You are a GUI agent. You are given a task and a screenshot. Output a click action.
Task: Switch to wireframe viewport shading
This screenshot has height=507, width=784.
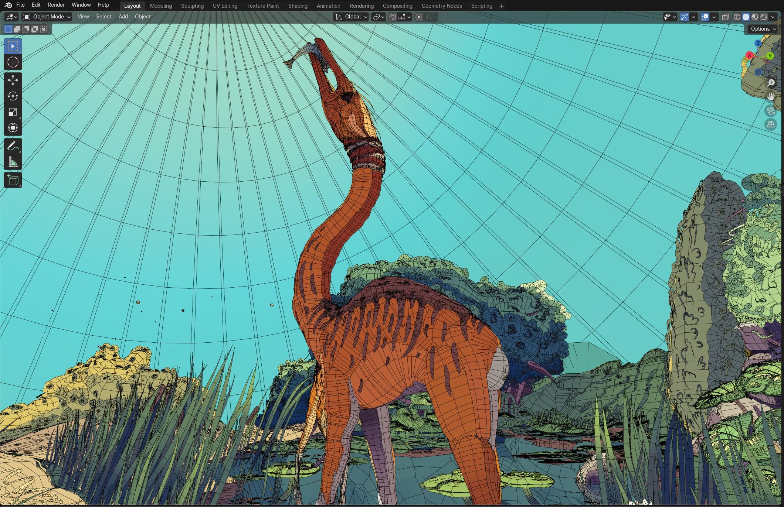click(737, 17)
